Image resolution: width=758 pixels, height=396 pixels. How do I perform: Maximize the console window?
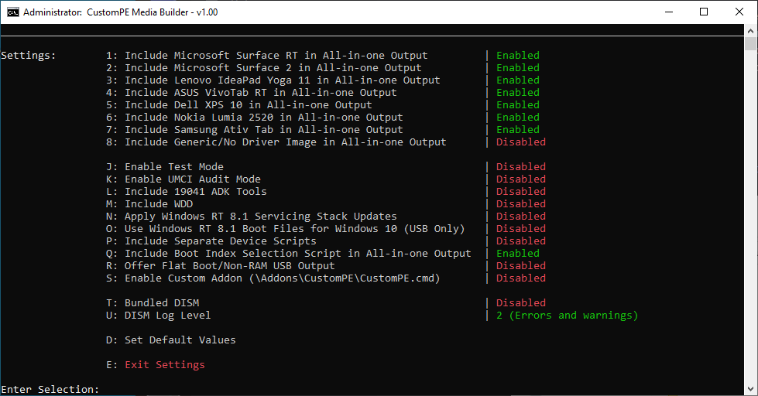pos(704,12)
